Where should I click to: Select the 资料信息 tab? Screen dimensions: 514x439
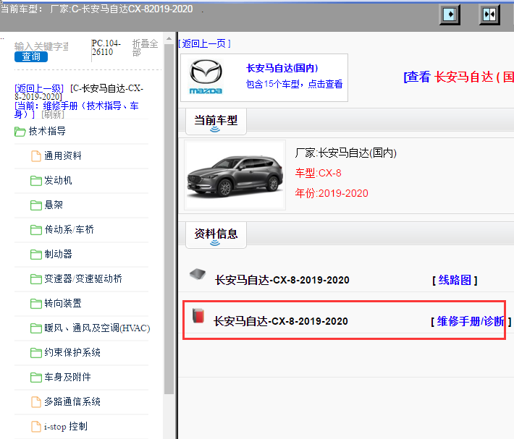point(216,235)
